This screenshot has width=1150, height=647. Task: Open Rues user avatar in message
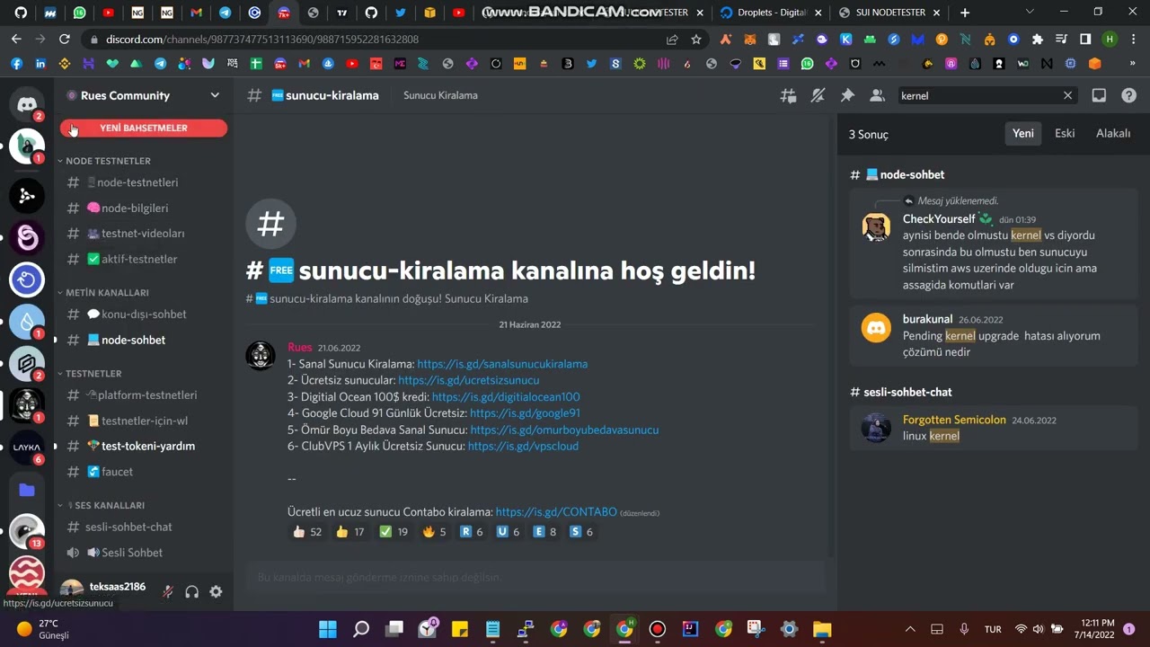261,356
